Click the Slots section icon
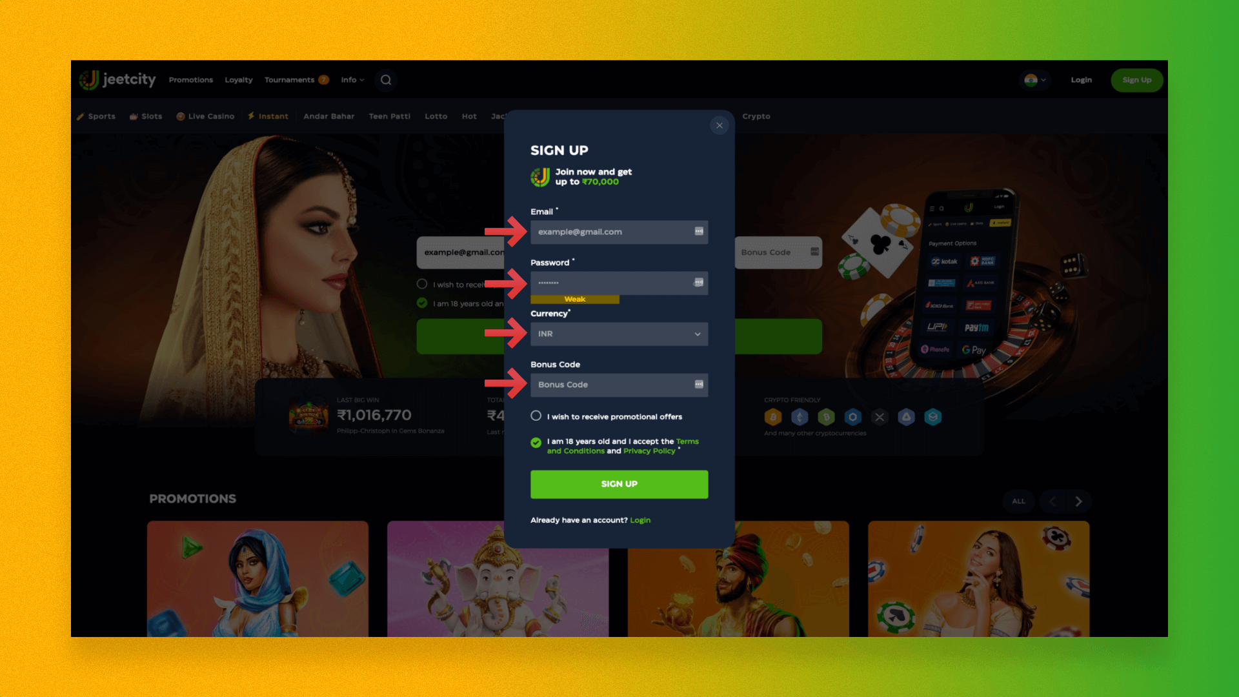Image resolution: width=1239 pixels, height=697 pixels. (x=134, y=116)
